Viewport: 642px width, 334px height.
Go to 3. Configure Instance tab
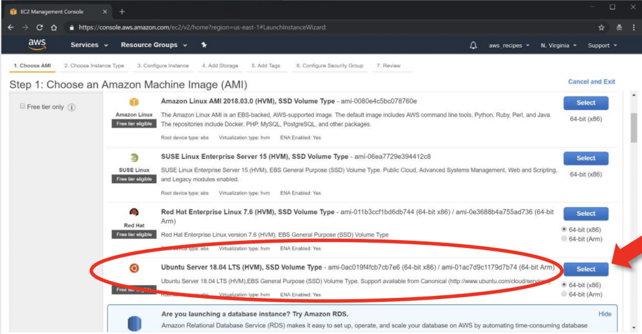[x=163, y=66]
